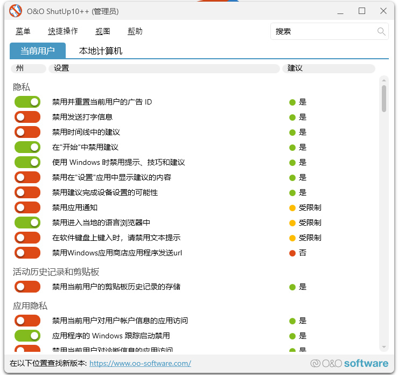Click the 否 recommendation label
The height and width of the screenshot is (375, 398).
303,253
